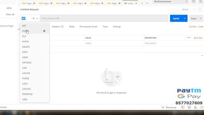
Task: Open Bootcamp in the status bar
Action: pos(169,107)
